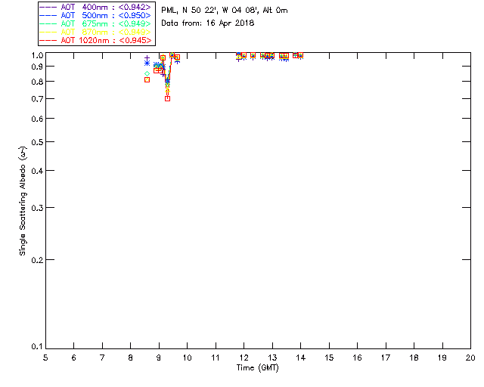This screenshot has height=387, width=484.
Task: Click the purple dashed line sample in legend
Action: click(x=48, y=7)
